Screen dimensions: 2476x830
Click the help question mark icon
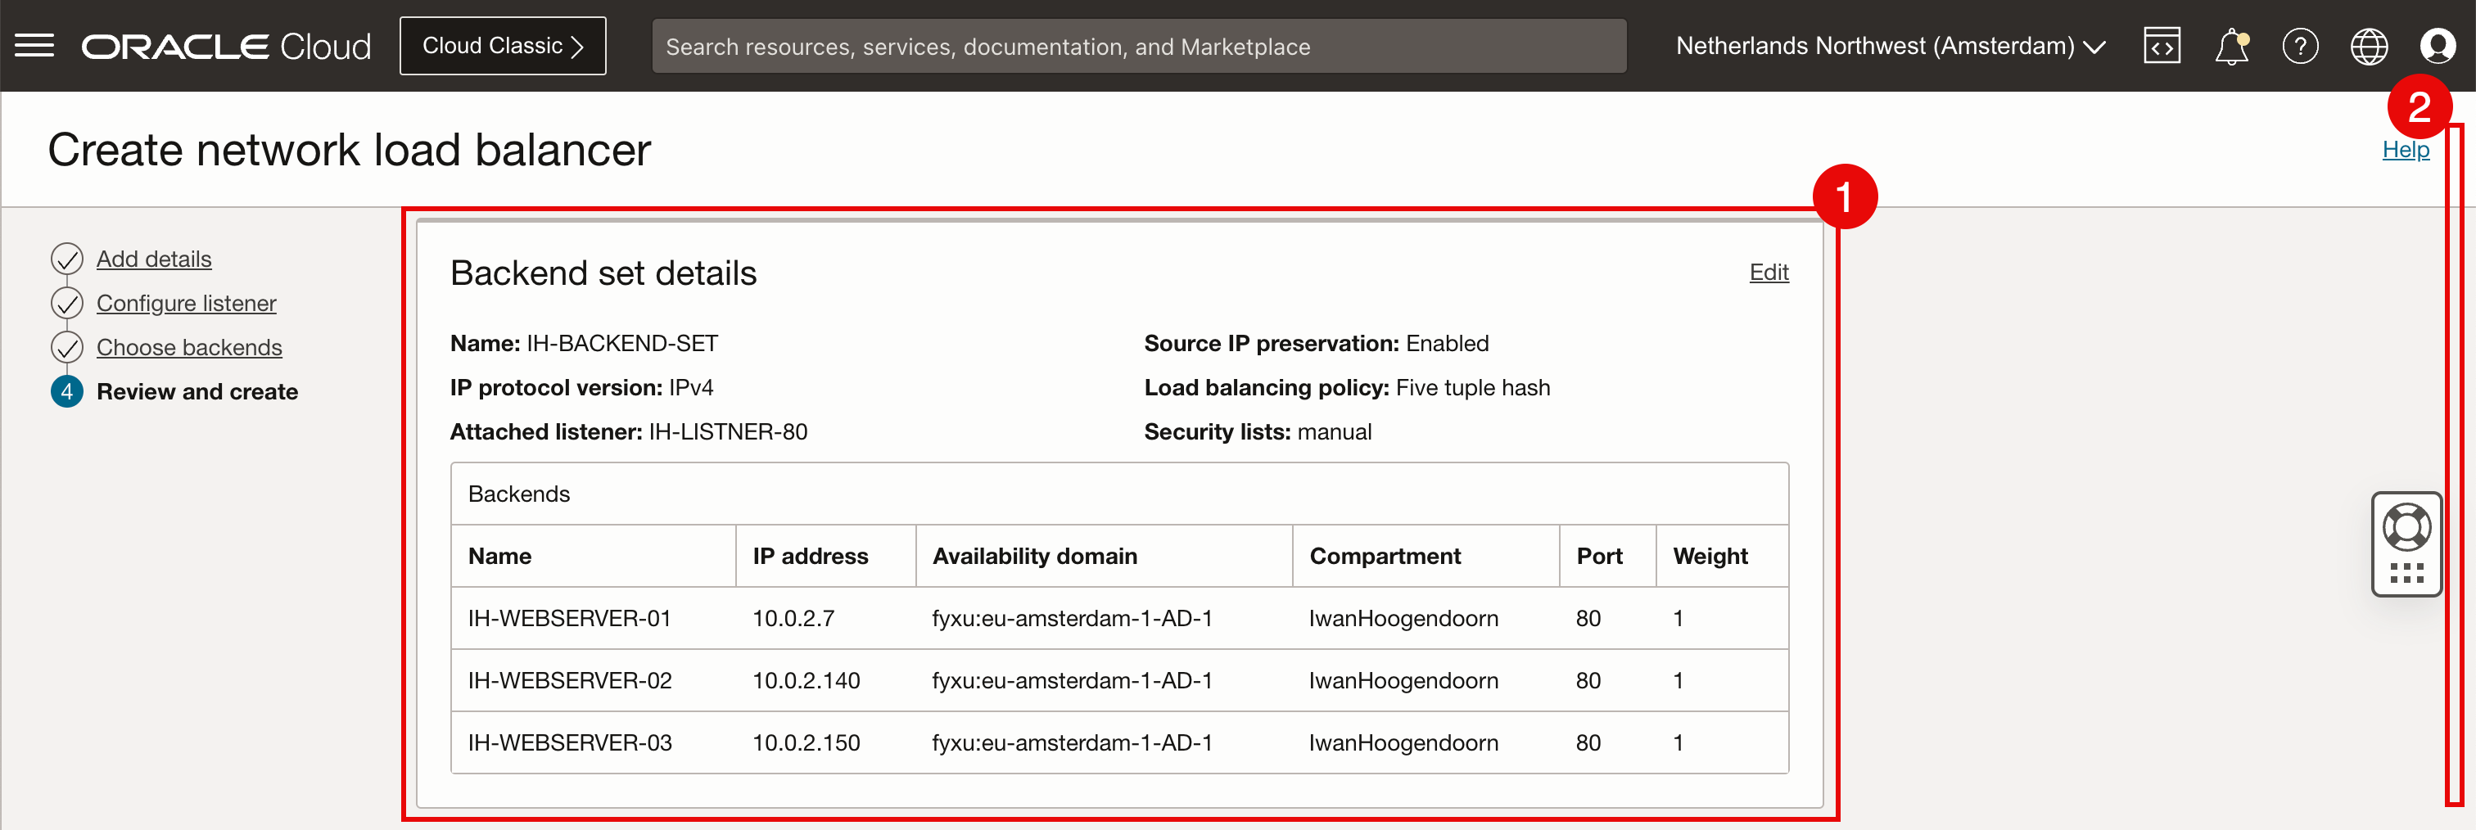click(2300, 45)
